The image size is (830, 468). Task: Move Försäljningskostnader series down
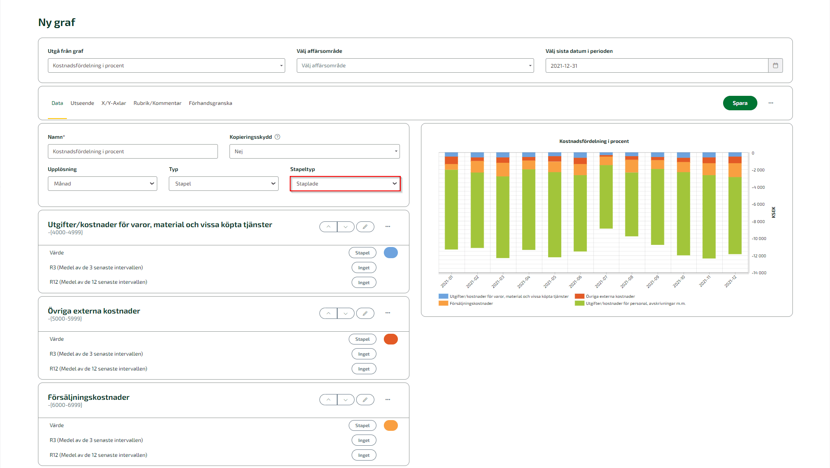click(x=345, y=399)
